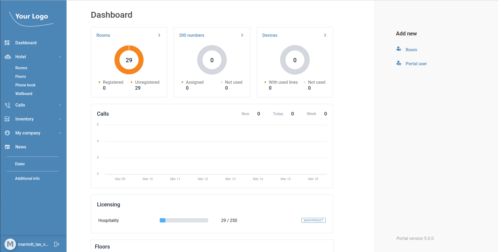Click the Hotel bell icon in sidebar
This screenshot has width=498, height=252.
[8, 57]
